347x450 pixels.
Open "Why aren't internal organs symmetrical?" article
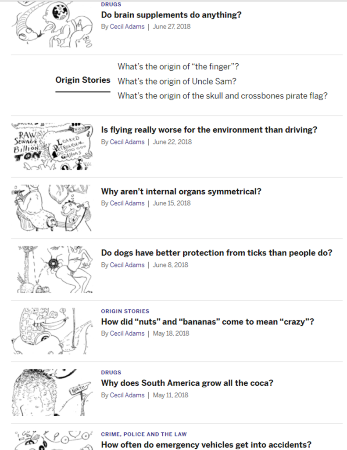[x=181, y=192]
